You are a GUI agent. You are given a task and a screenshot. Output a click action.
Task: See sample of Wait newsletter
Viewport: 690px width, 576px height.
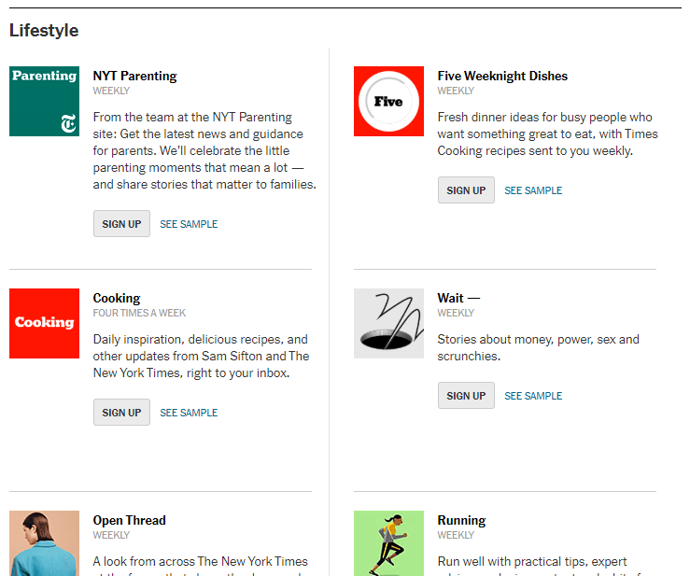533,396
